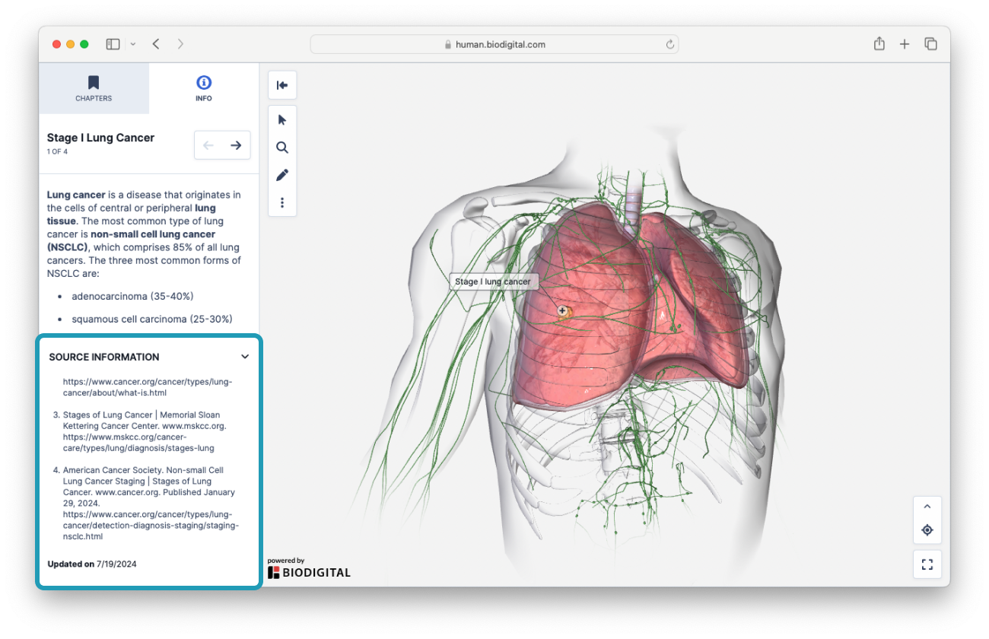
Task: Expand the view controls up chevron
Action: (927, 507)
